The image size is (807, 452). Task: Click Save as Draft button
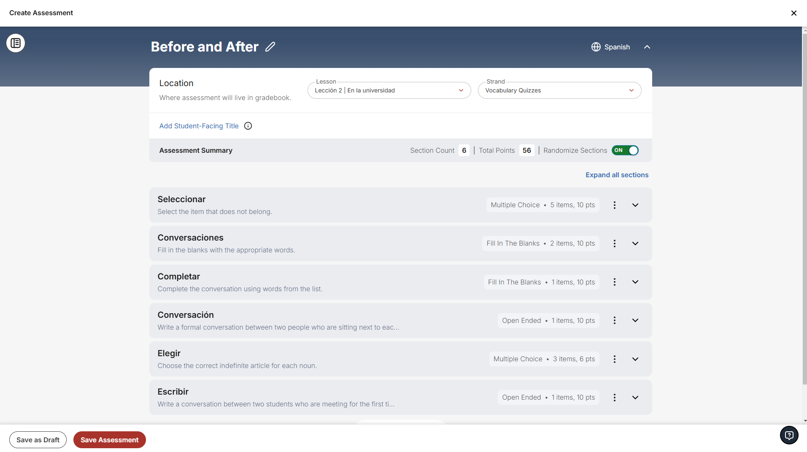pos(38,440)
